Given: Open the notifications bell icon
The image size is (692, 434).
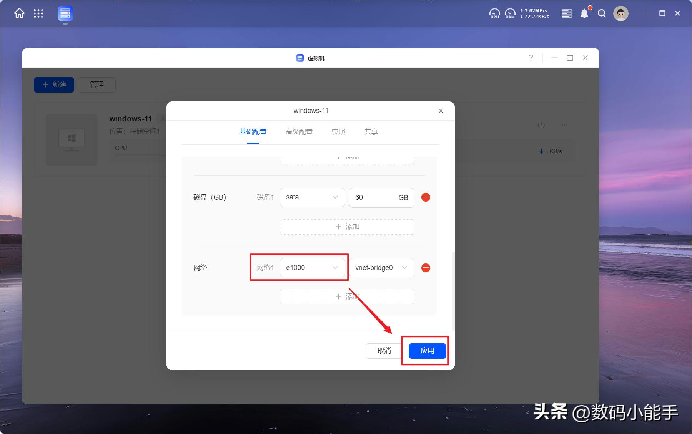Looking at the screenshot, I should 584,14.
